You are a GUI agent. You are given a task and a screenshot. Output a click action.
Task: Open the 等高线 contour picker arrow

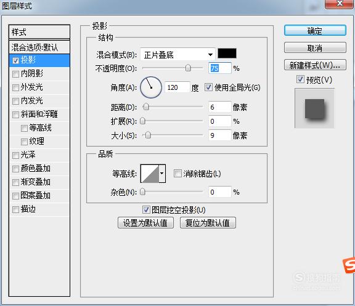coord(162,174)
